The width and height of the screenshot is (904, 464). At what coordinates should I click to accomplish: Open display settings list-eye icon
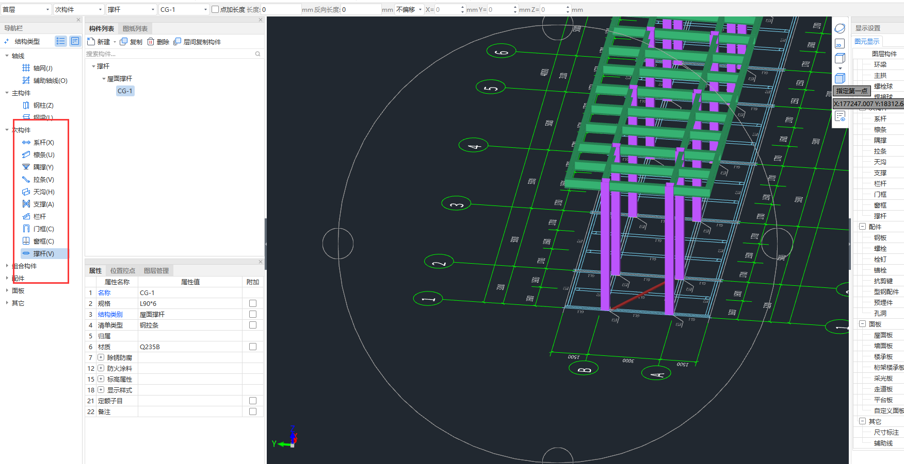[840, 116]
